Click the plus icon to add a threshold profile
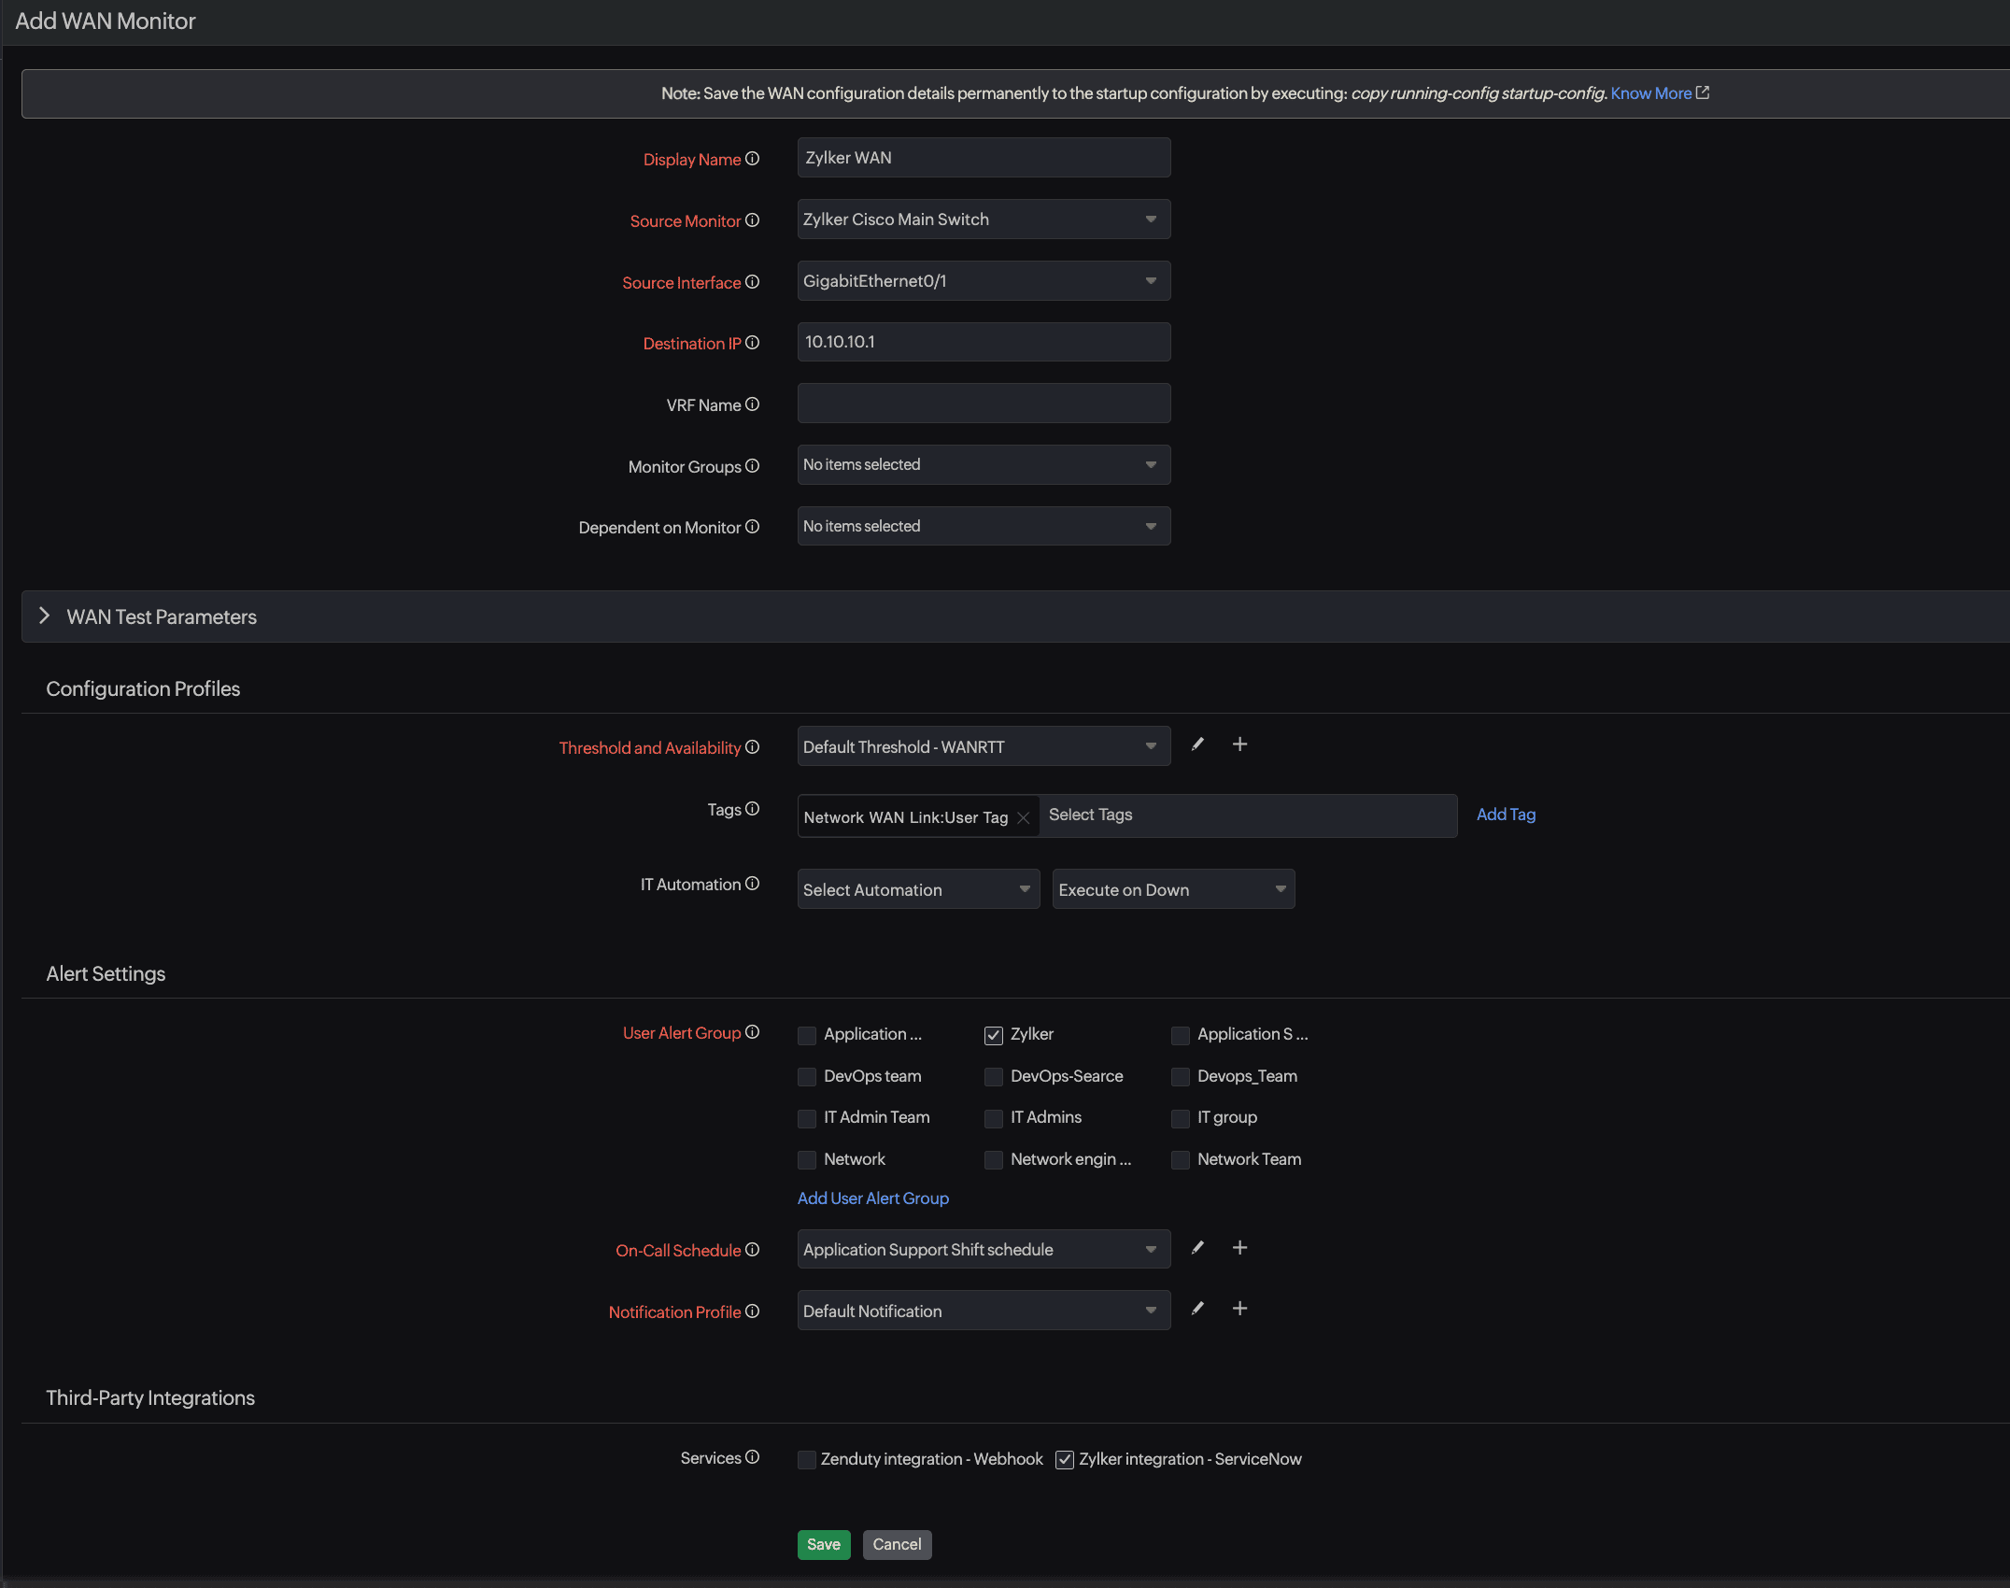This screenshot has height=1588, width=2010. [x=1239, y=744]
